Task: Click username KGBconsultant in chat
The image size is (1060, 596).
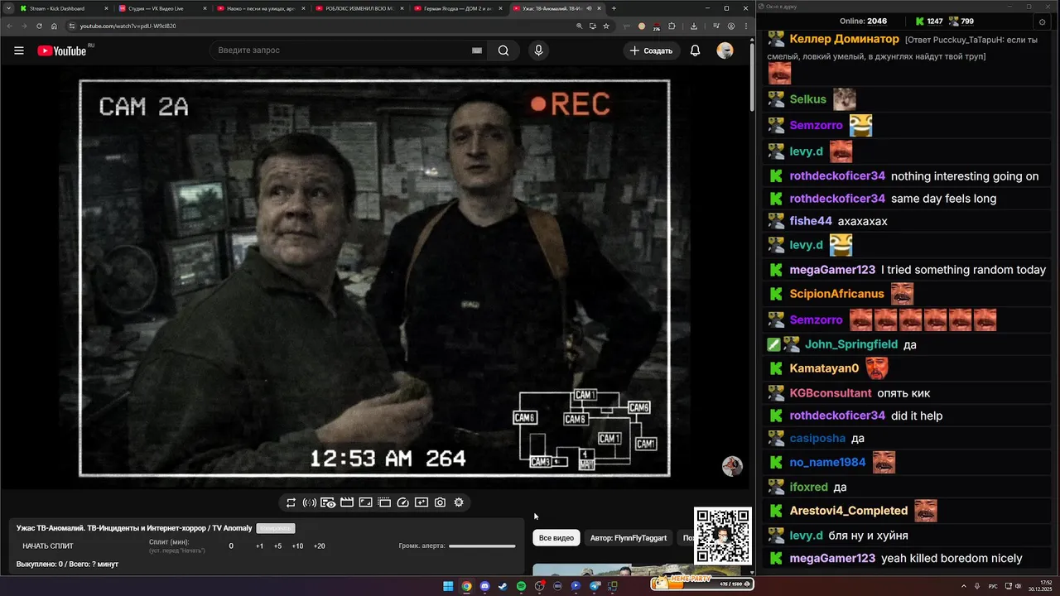Action: pos(831,393)
